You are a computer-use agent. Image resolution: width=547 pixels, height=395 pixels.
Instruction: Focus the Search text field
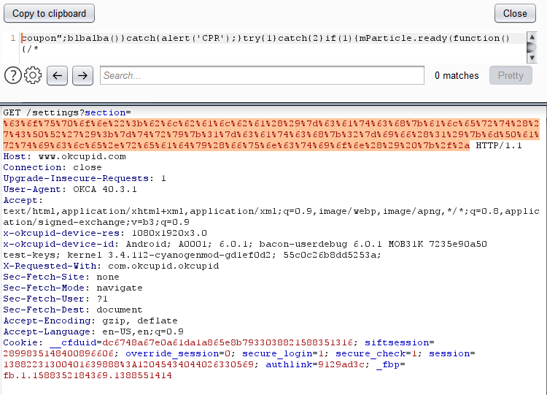click(262, 75)
